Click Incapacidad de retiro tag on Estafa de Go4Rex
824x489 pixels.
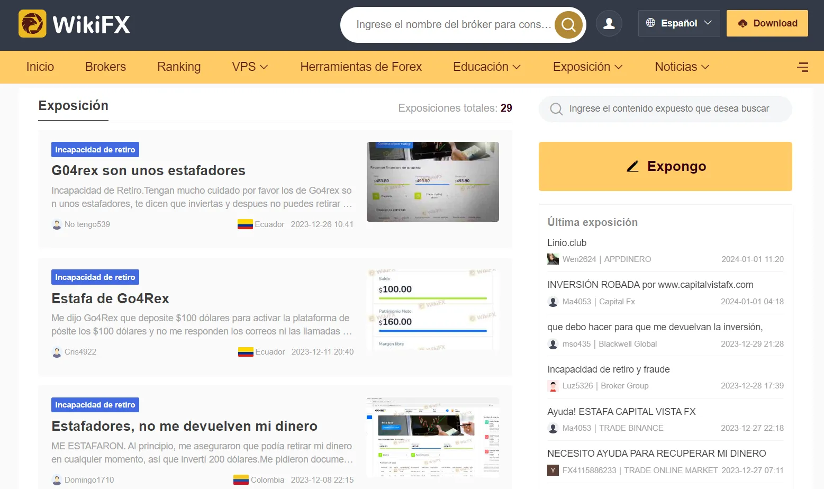point(95,277)
